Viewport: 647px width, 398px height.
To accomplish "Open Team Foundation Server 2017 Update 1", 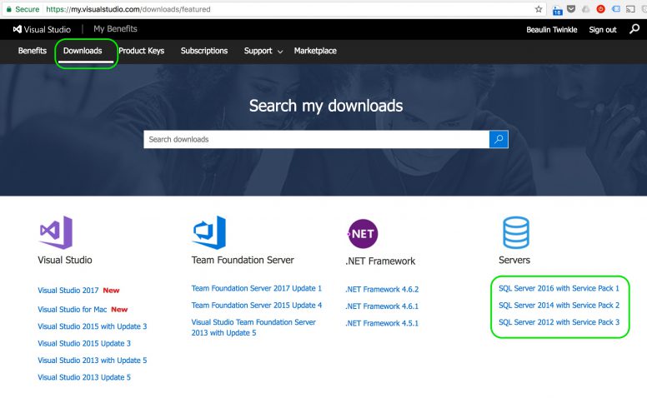I will tap(256, 288).
